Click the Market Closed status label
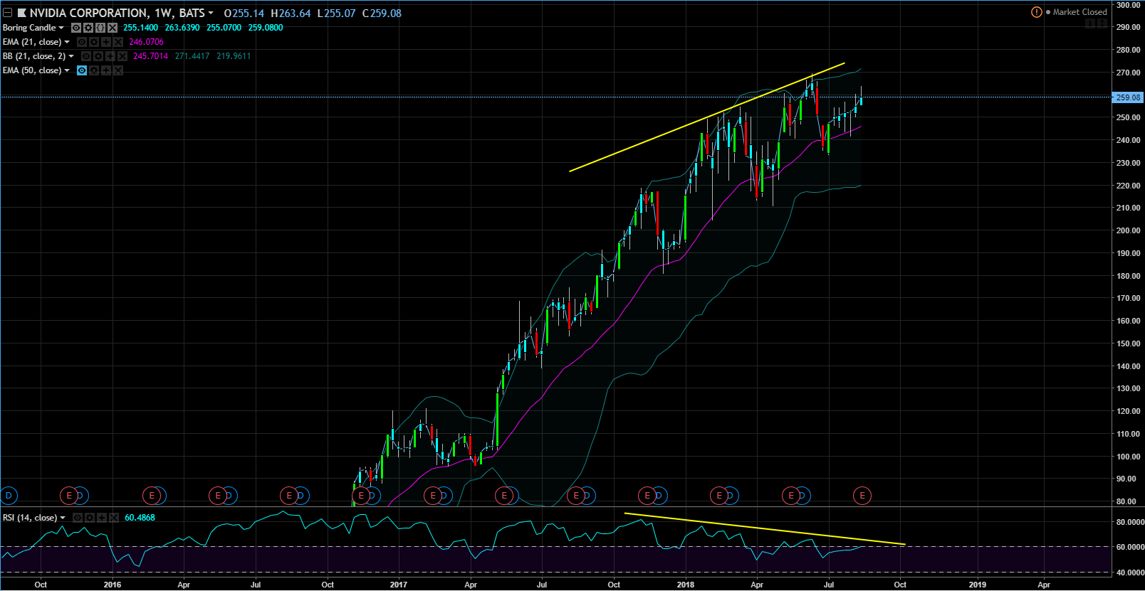1145x591 pixels. (x=1080, y=12)
